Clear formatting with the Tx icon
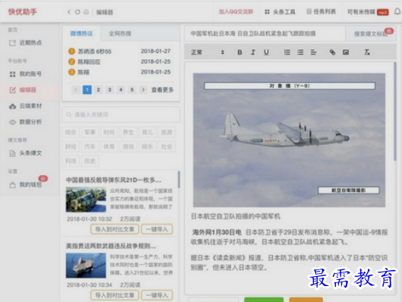Image resolution: width=402 pixels, height=302 pixels. pos(367,52)
